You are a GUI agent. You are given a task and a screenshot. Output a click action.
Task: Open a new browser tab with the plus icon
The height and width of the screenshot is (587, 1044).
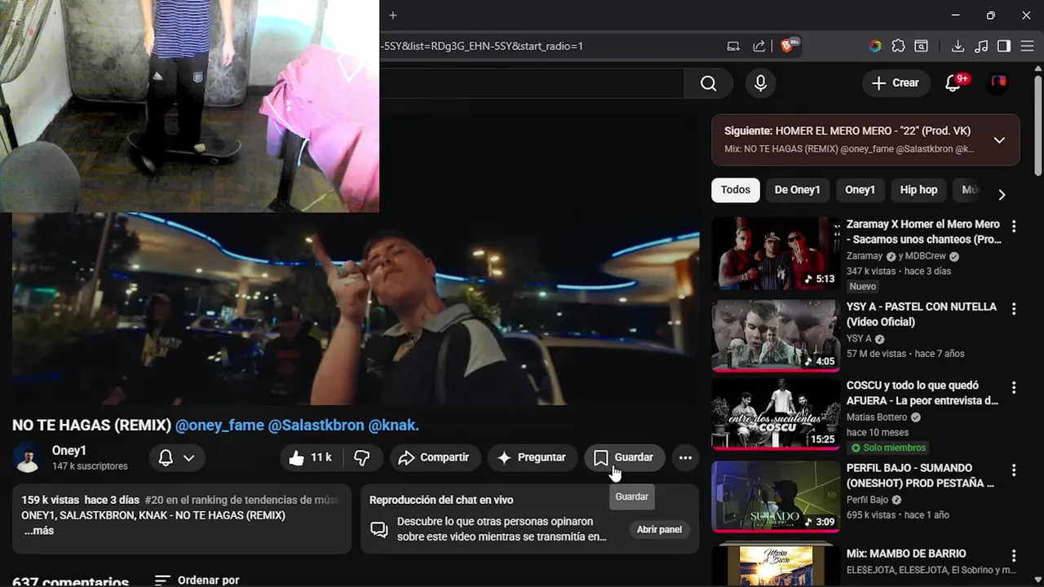coord(392,15)
